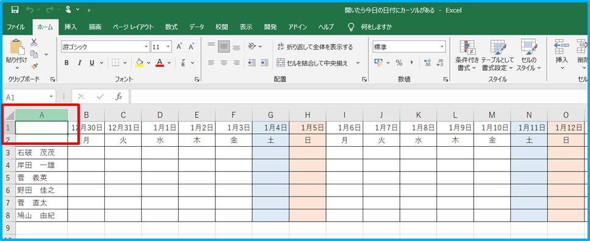This screenshot has width=590, height=241.
Task: Open the font name dropdown
Action: pyautogui.click(x=146, y=47)
